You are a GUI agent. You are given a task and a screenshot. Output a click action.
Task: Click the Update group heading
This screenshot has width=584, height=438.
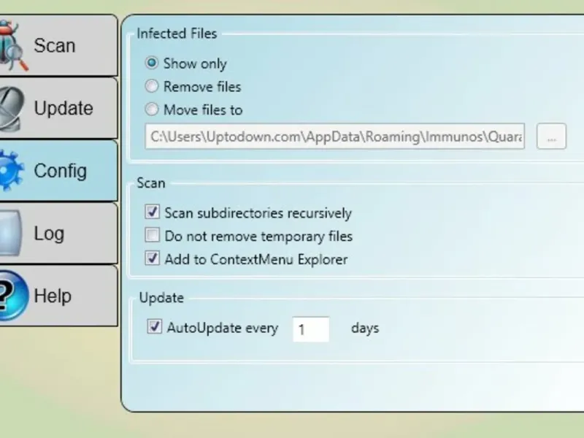pyautogui.click(x=161, y=298)
